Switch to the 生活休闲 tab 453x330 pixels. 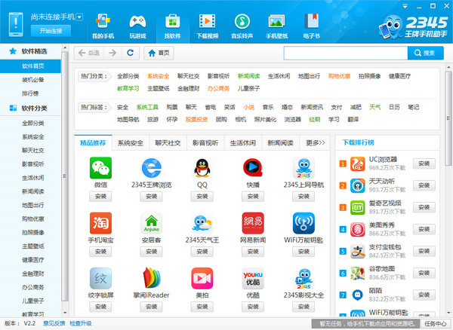tap(243, 142)
